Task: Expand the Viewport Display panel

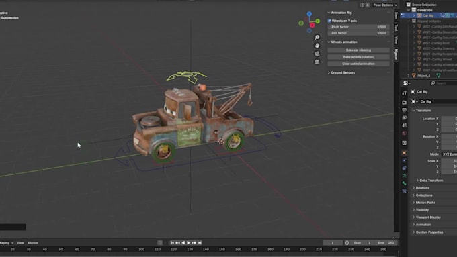Action: [414, 217]
